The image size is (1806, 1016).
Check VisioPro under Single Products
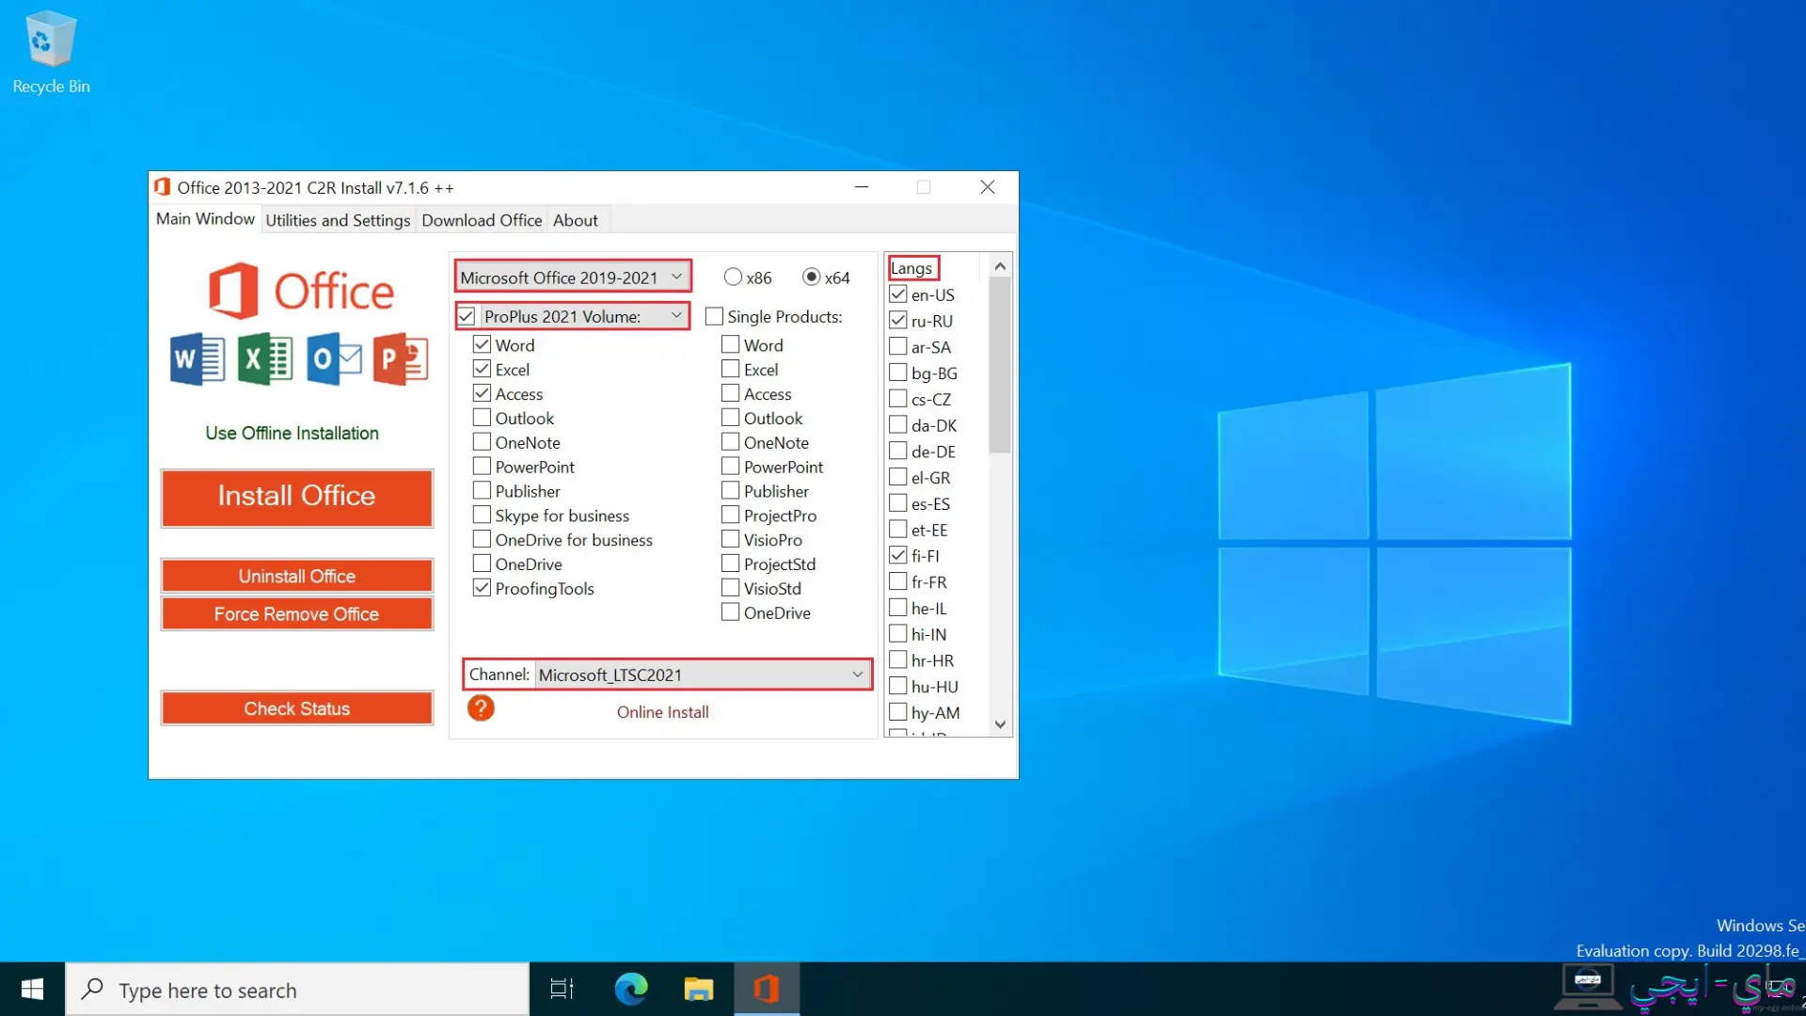pos(730,539)
